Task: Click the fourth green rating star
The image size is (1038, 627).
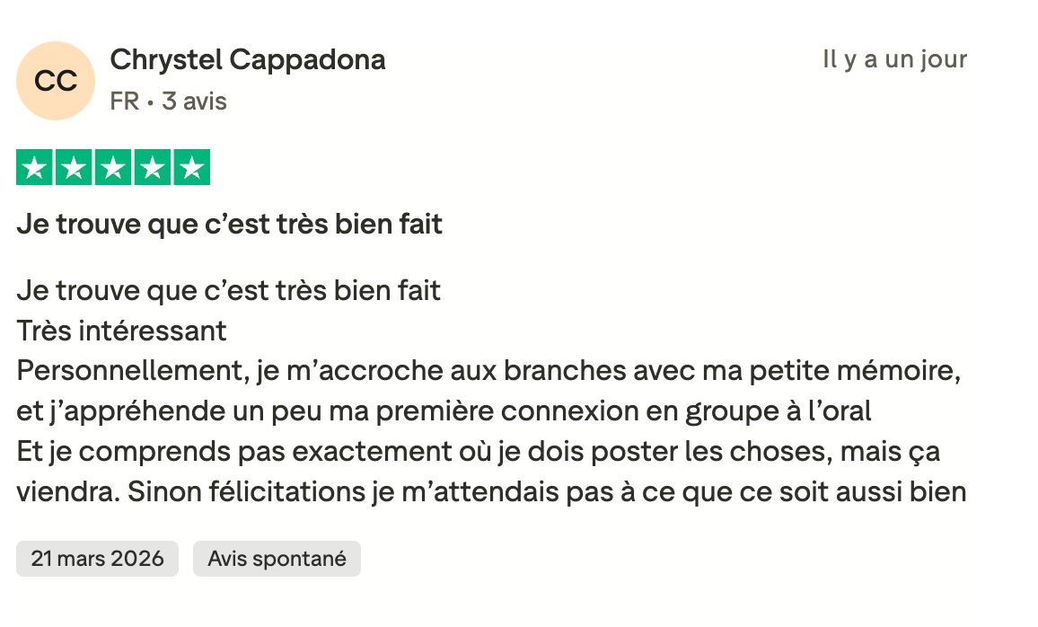Action: point(152,167)
